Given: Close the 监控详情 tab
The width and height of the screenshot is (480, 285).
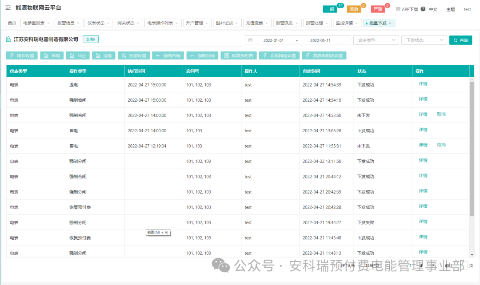Looking at the screenshot, I should coord(356,23).
